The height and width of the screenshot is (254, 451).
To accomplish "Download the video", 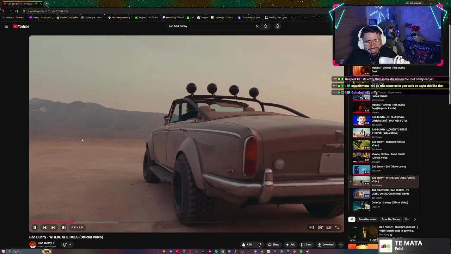I will pyautogui.click(x=326, y=244).
